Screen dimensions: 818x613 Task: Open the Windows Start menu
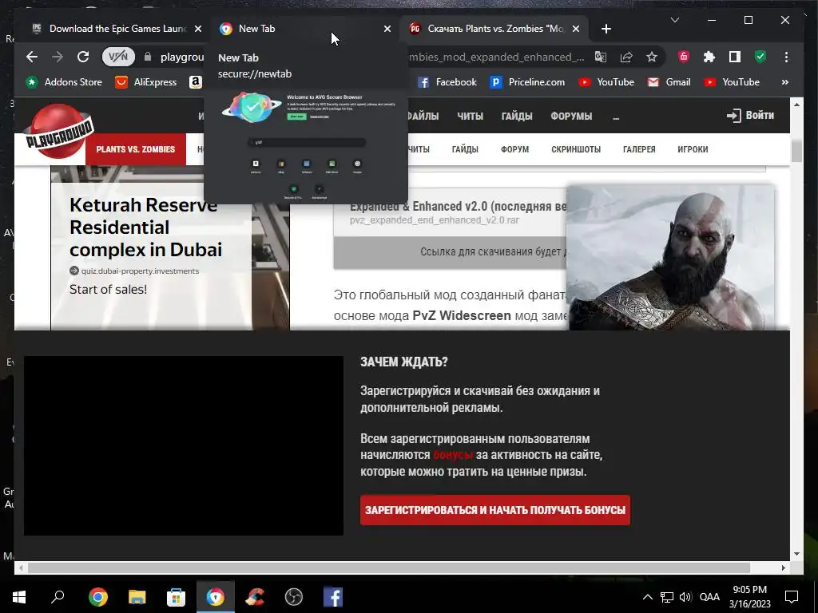19,597
